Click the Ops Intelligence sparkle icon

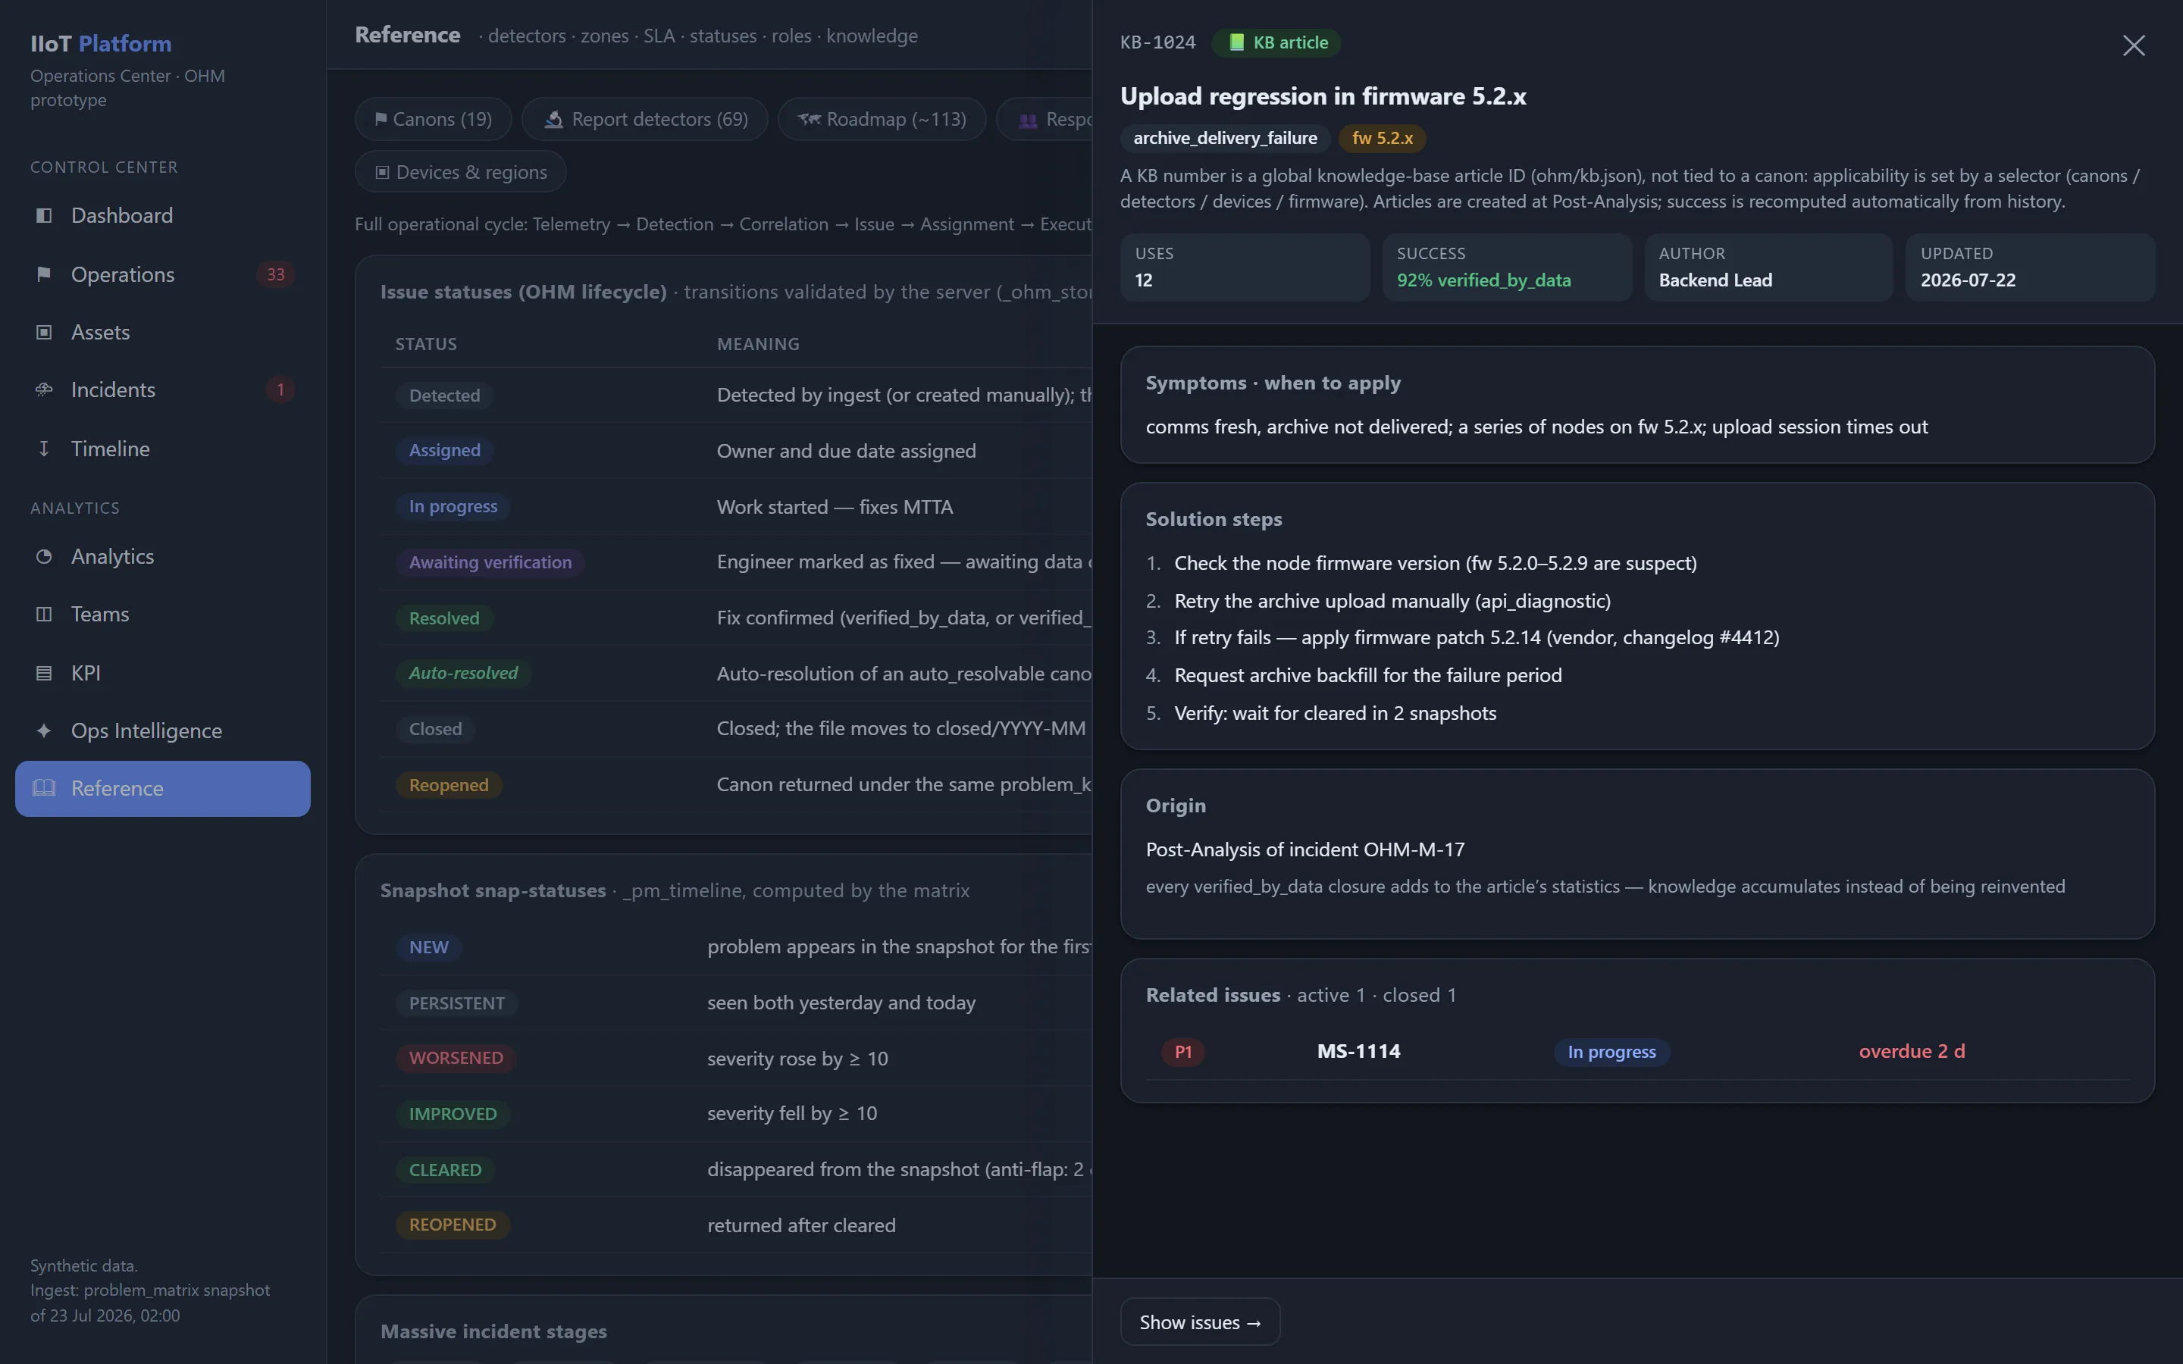[43, 730]
